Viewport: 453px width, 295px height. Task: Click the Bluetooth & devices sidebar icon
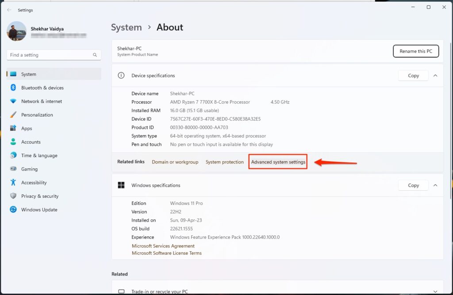13,88
